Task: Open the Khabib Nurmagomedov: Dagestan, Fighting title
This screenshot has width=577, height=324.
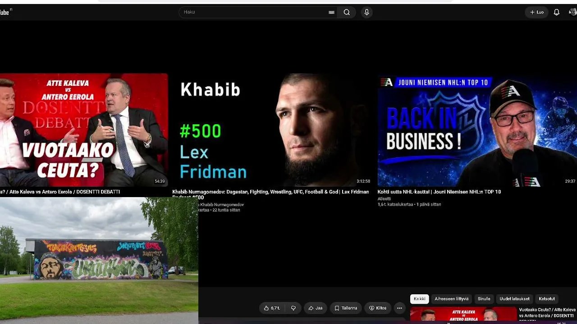Action: (270, 194)
